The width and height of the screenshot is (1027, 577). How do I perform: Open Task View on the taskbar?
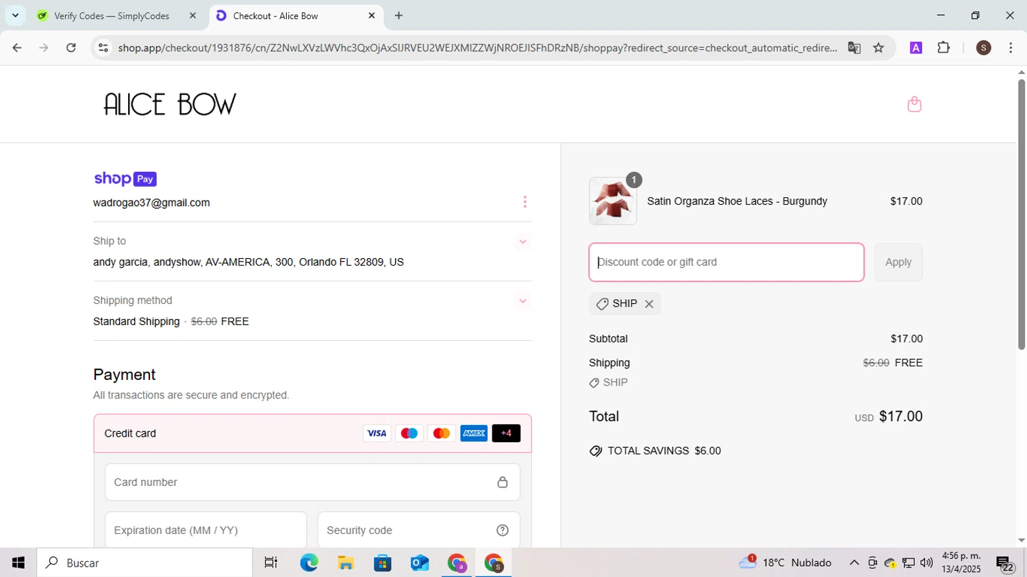point(271,563)
